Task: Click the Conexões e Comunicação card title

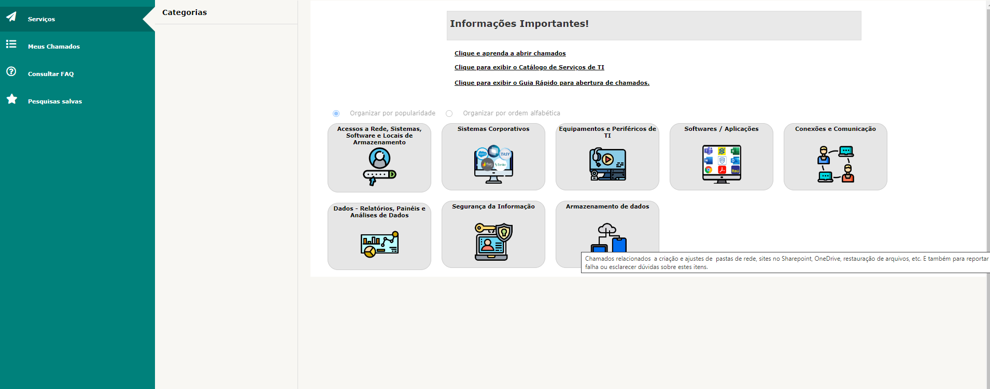Action: point(836,129)
